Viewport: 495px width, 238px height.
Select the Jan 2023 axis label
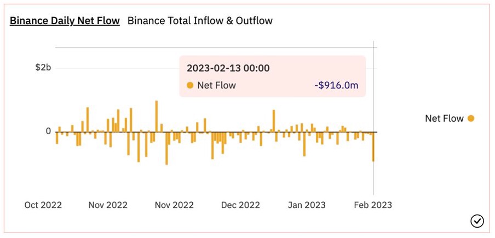(307, 205)
